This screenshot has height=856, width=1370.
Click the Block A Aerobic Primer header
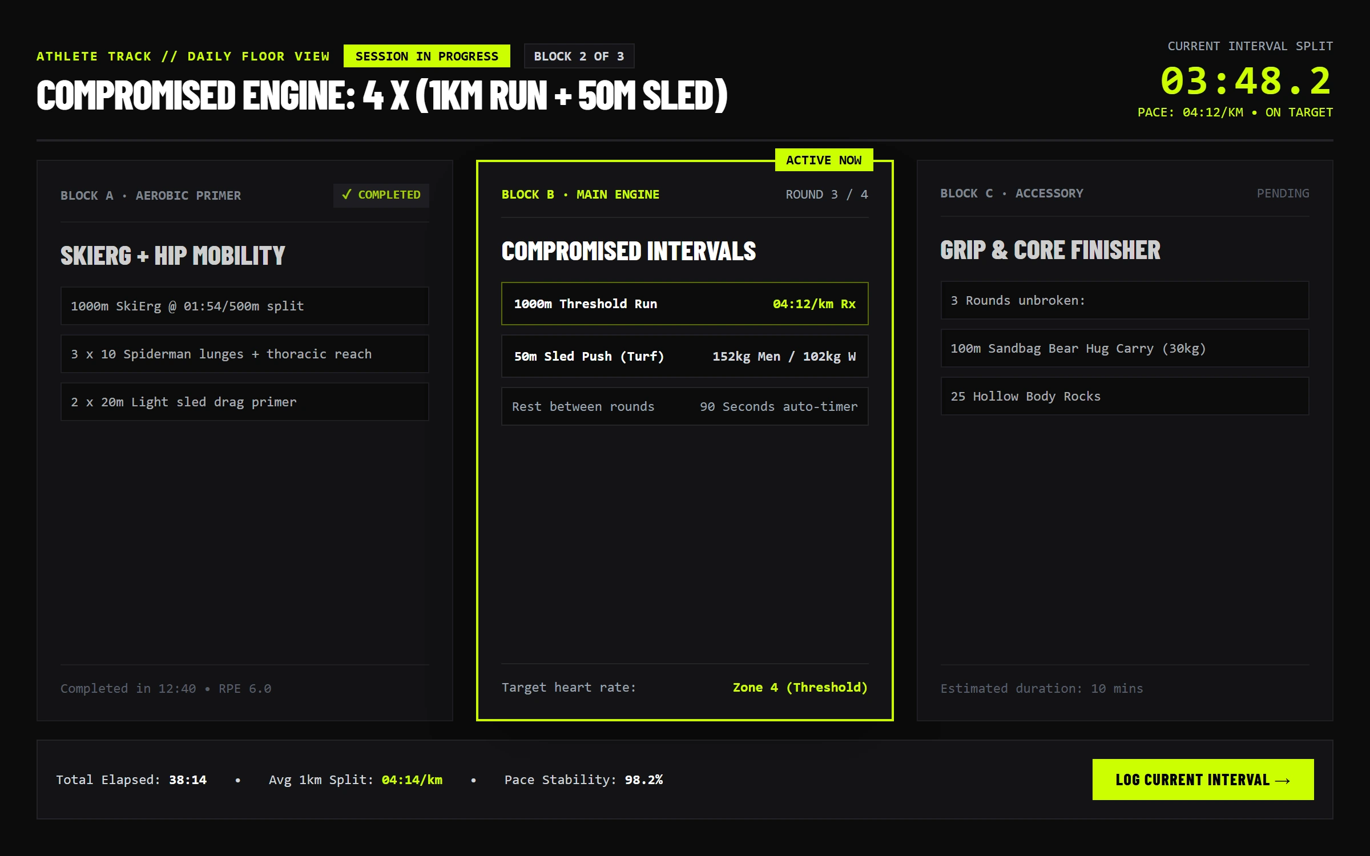(x=151, y=196)
